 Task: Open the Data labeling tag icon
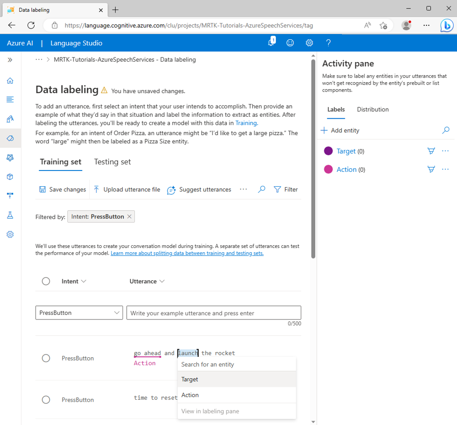(10, 138)
